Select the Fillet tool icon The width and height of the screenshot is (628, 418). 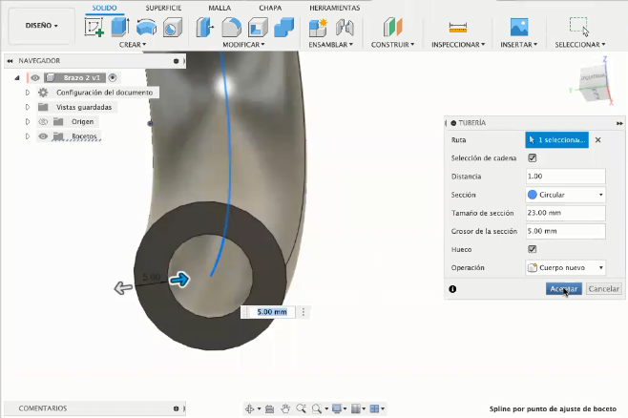tap(232, 28)
